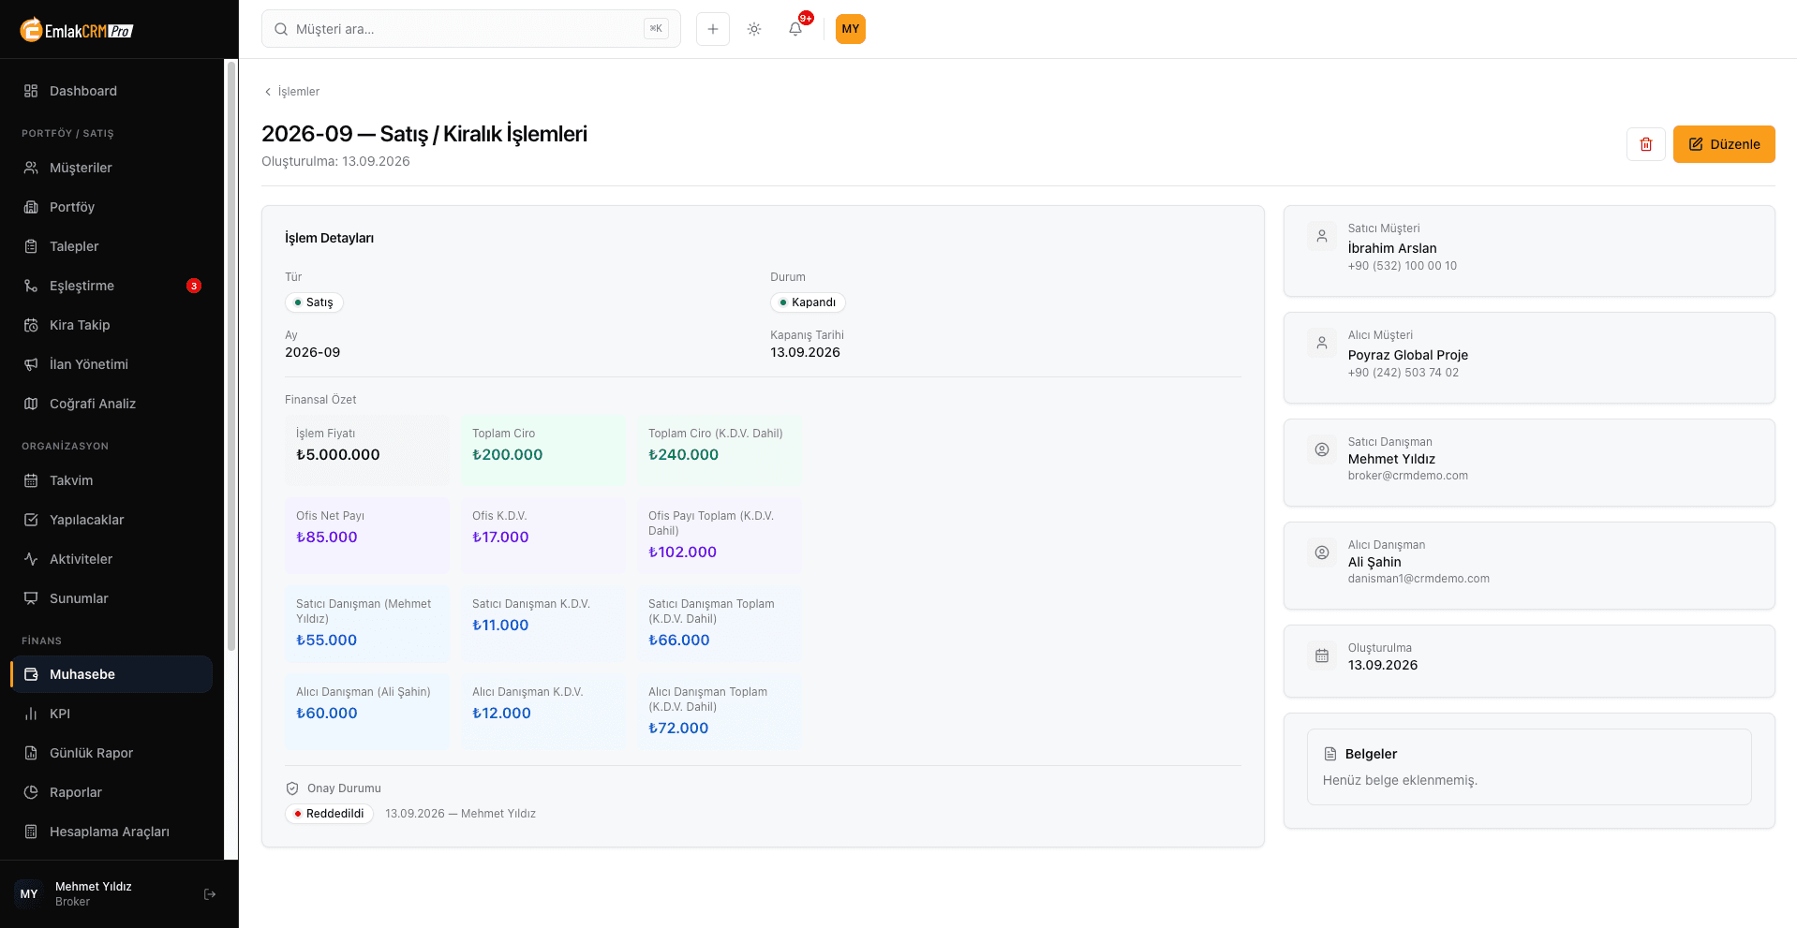Viewport: 1797px width, 928px height.
Task: Click the Alıcı Danışman Ali Şahin card
Action: pyautogui.click(x=1529, y=566)
